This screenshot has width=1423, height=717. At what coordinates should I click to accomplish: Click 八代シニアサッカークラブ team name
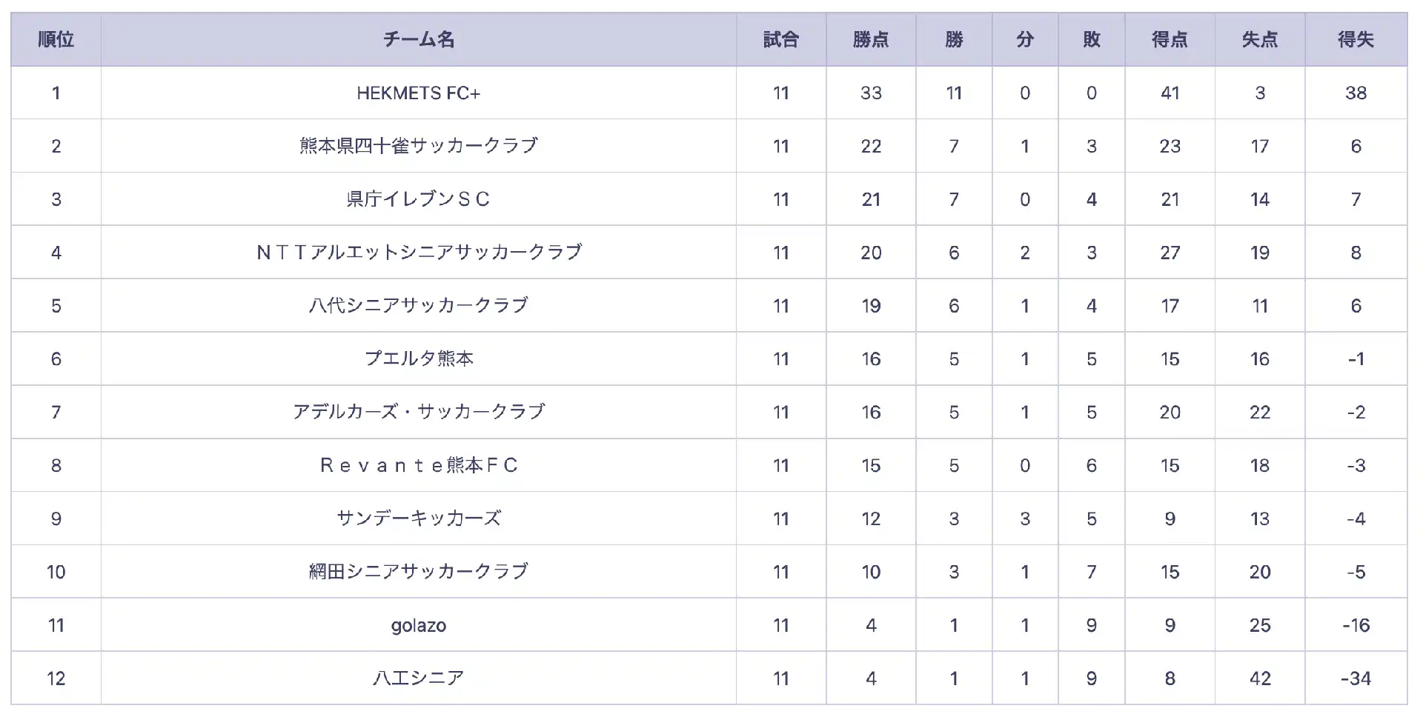click(419, 306)
